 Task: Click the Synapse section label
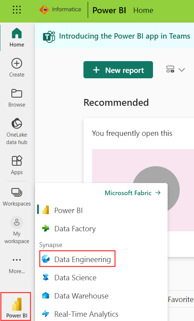tap(51, 245)
